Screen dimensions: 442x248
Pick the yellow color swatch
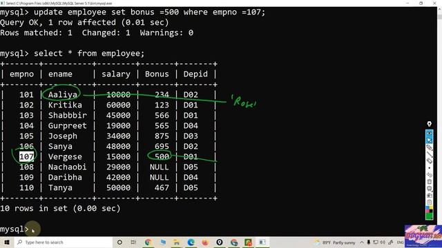(431, 208)
